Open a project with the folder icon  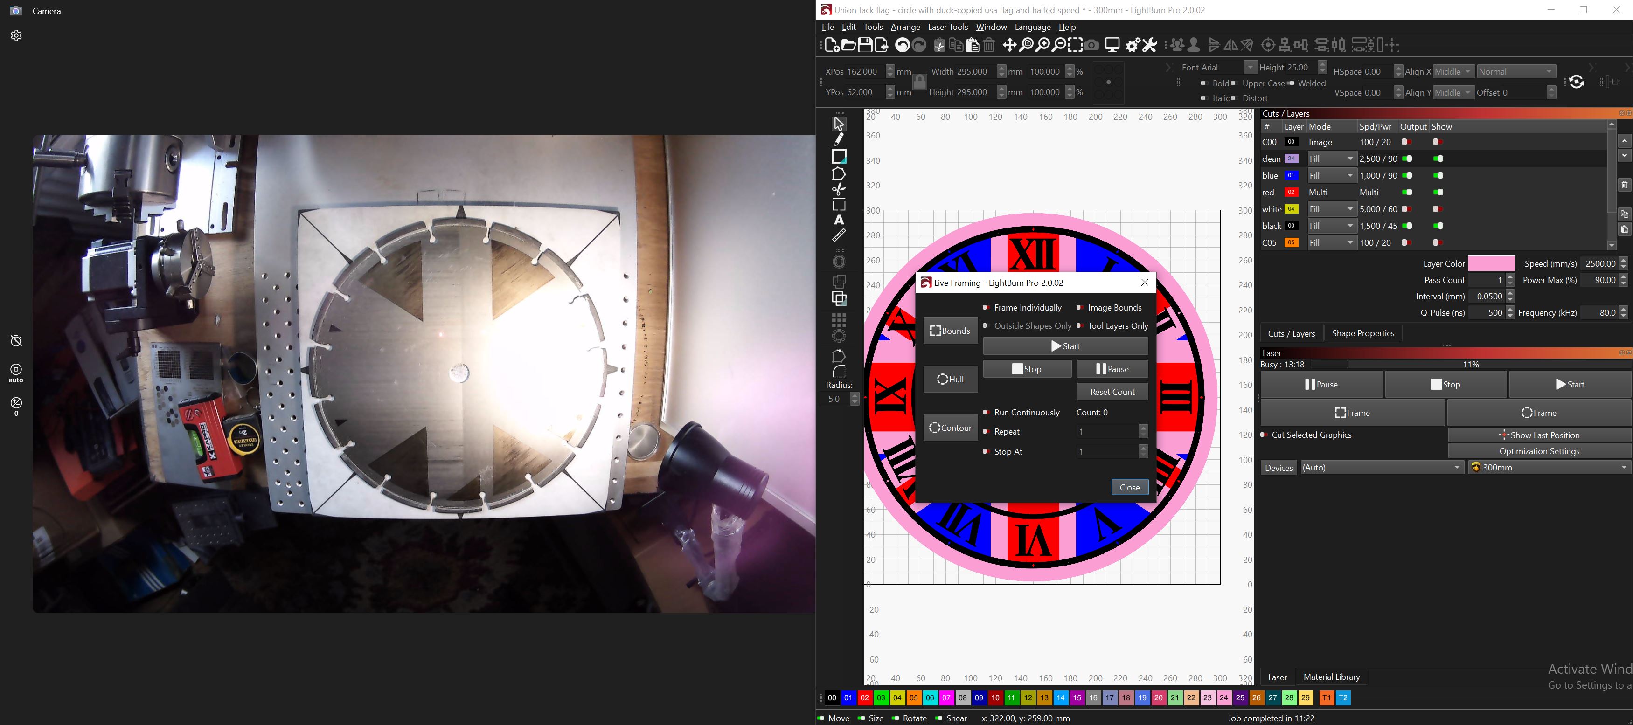tap(848, 45)
